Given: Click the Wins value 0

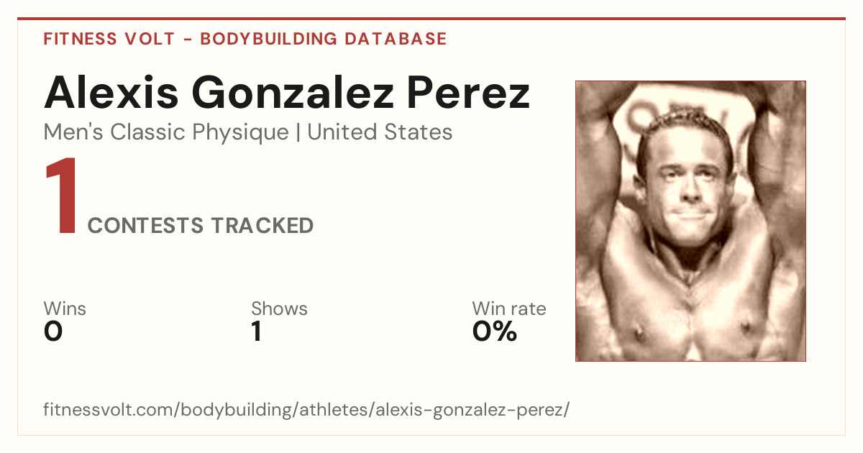Looking at the screenshot, I should 53,331.
